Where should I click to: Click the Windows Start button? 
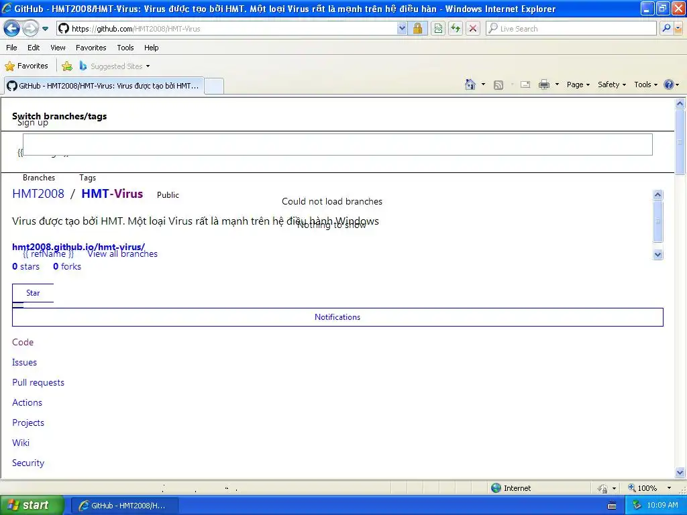click(x=32, y=506)
